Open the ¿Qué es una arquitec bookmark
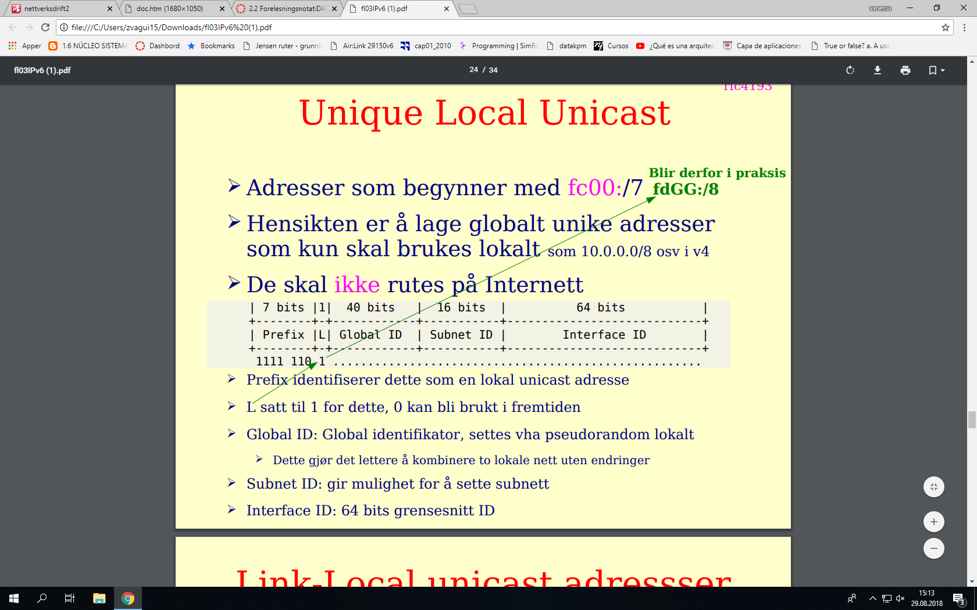 click(x=675, y=46)
